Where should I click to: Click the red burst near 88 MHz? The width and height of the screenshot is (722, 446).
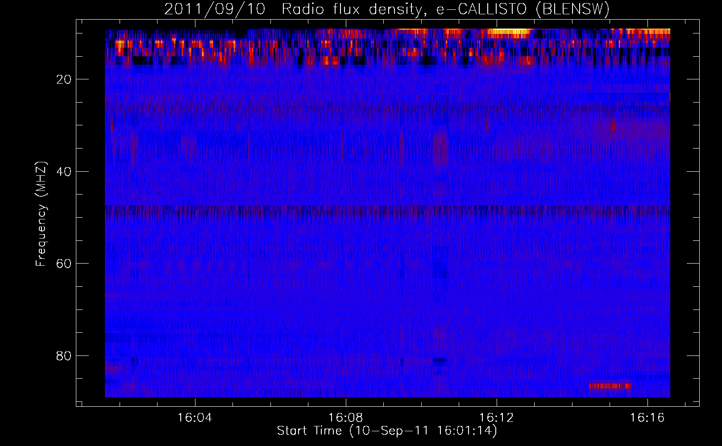(610, 386)
